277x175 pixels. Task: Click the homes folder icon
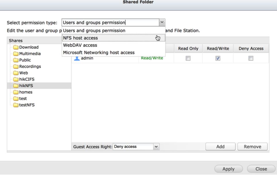point(16,92)
